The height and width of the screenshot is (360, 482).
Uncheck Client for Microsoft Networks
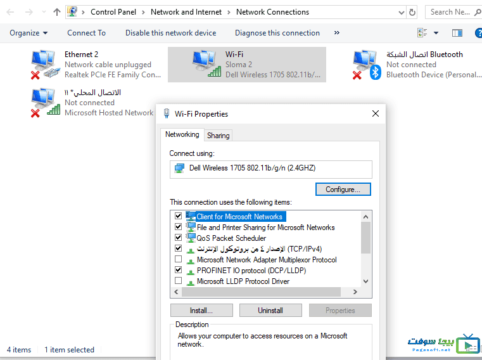[178, 215]
